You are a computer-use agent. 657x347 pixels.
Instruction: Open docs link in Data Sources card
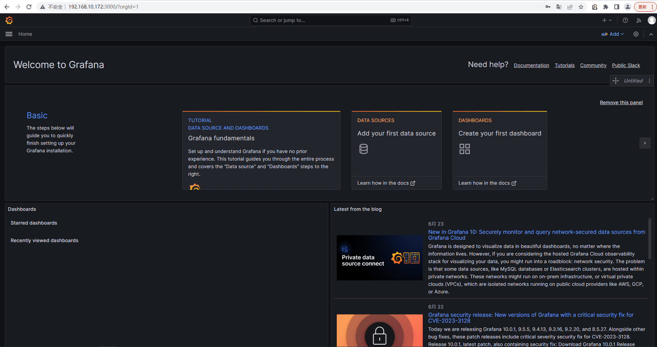[x=386, y=183]
